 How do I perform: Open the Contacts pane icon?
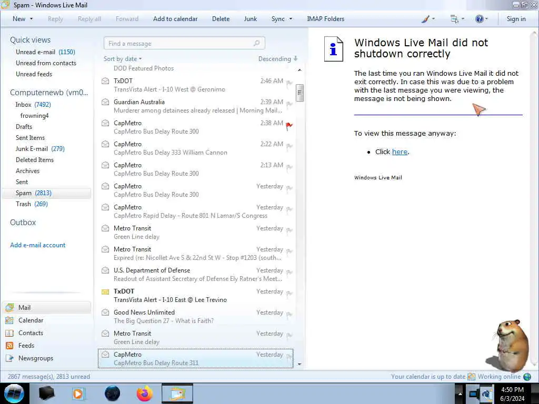click(9, 333)
